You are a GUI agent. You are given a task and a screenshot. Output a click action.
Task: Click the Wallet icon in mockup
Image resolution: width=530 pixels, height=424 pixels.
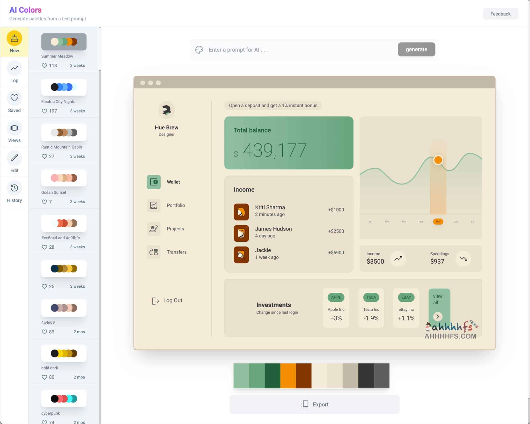click(154, 182)
